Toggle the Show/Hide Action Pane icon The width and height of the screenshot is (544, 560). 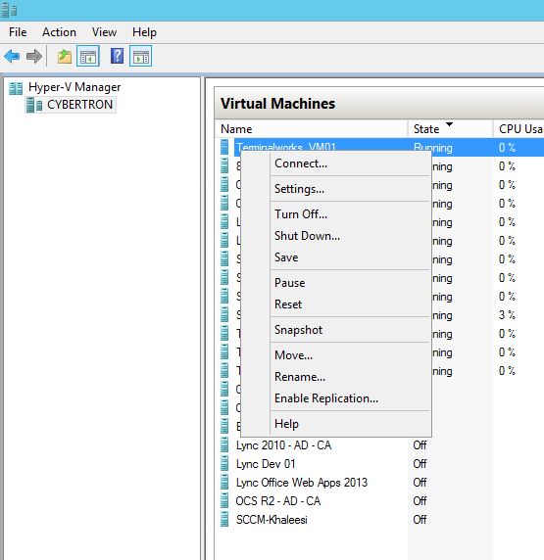140,56
